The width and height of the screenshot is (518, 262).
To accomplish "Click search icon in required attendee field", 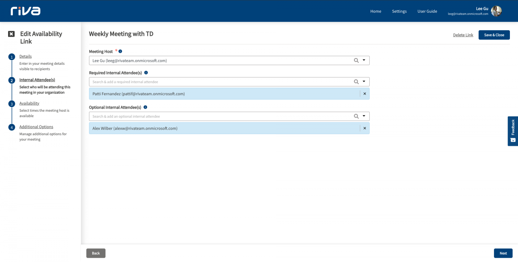I will point(356,82).
